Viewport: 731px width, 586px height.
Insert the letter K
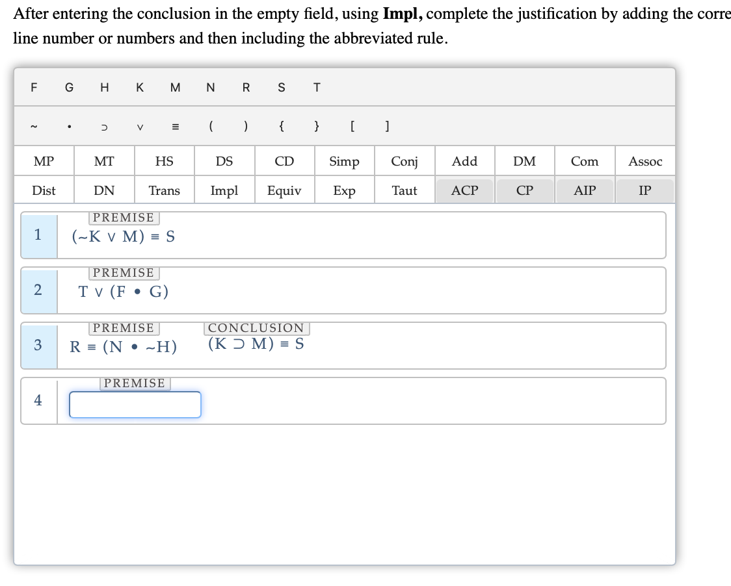tap(139, 87)
